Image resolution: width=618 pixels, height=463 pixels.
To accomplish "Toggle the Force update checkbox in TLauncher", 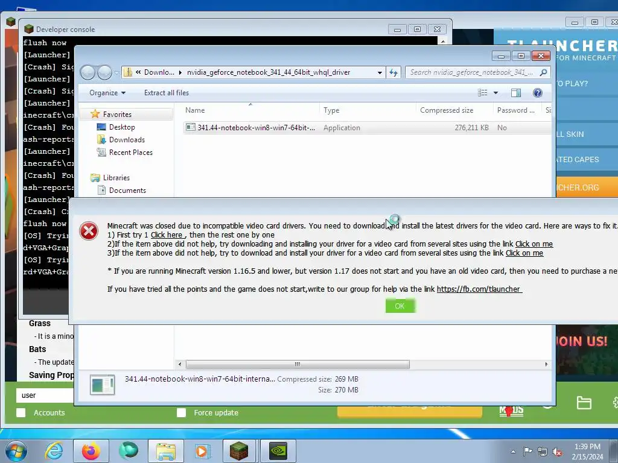I will coord(181,412).
